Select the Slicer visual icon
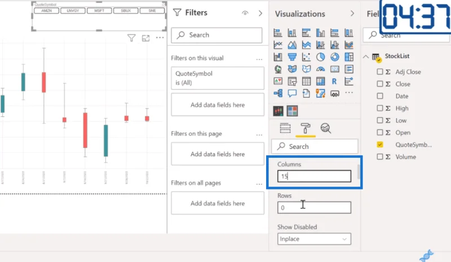This screenshot has width=451, height=262. click(x=292, y=82)
